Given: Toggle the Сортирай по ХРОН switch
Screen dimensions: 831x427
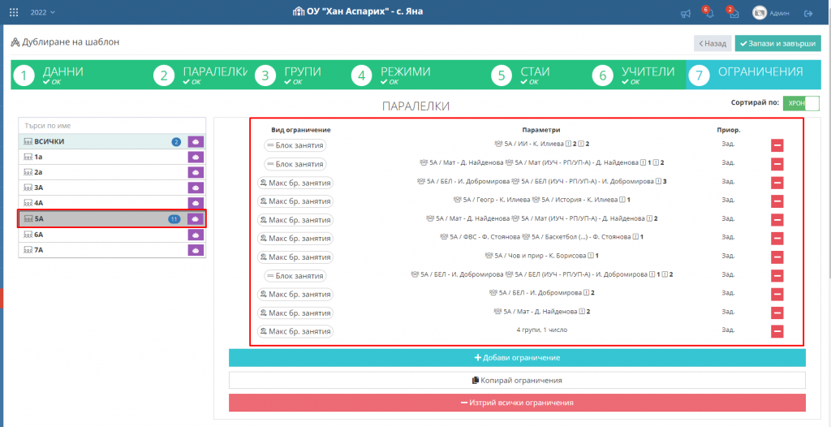Looking at the screenshot, I should (801, 103).
